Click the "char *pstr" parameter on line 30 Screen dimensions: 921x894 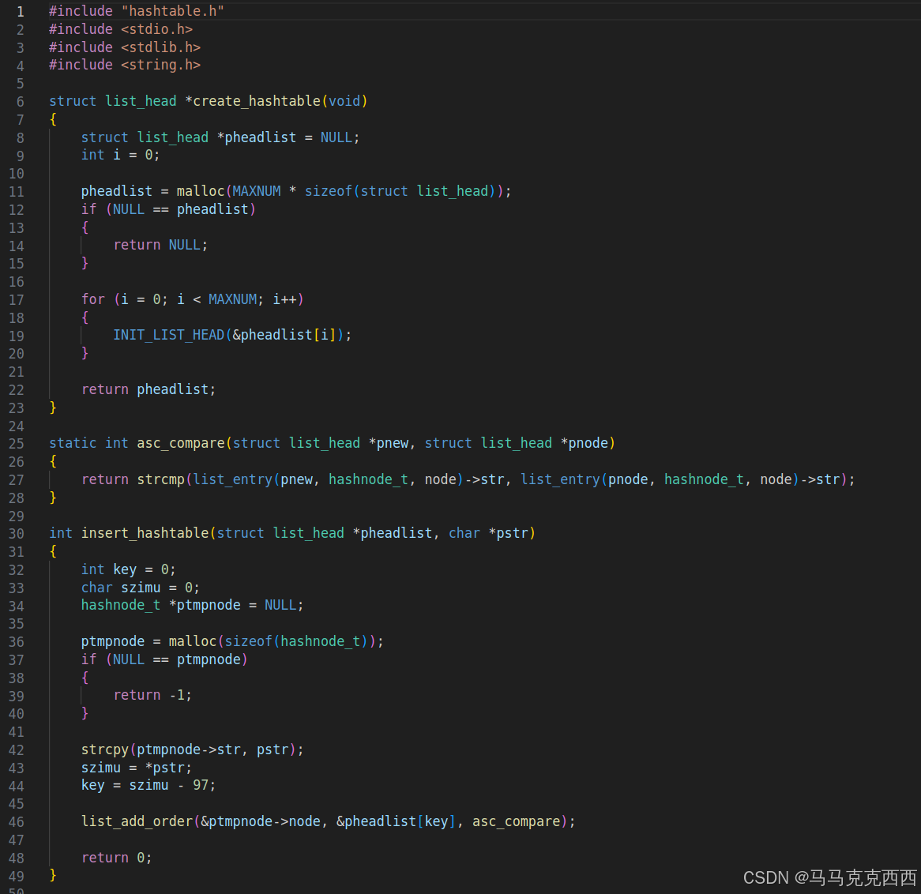[488, 533]
